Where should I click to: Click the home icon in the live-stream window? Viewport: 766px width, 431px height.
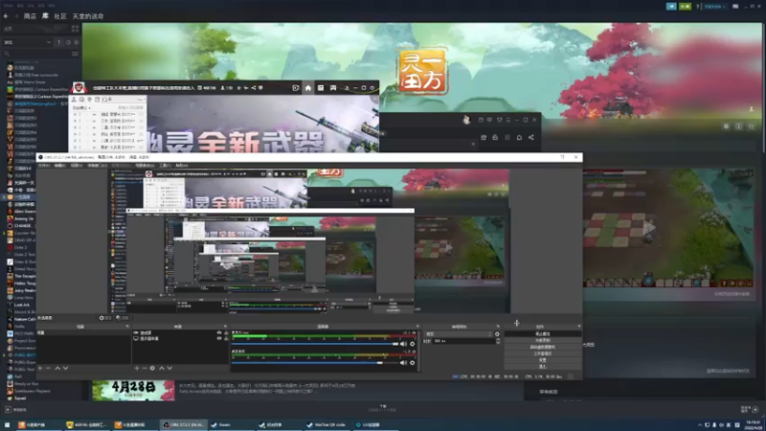pos(307,88)
